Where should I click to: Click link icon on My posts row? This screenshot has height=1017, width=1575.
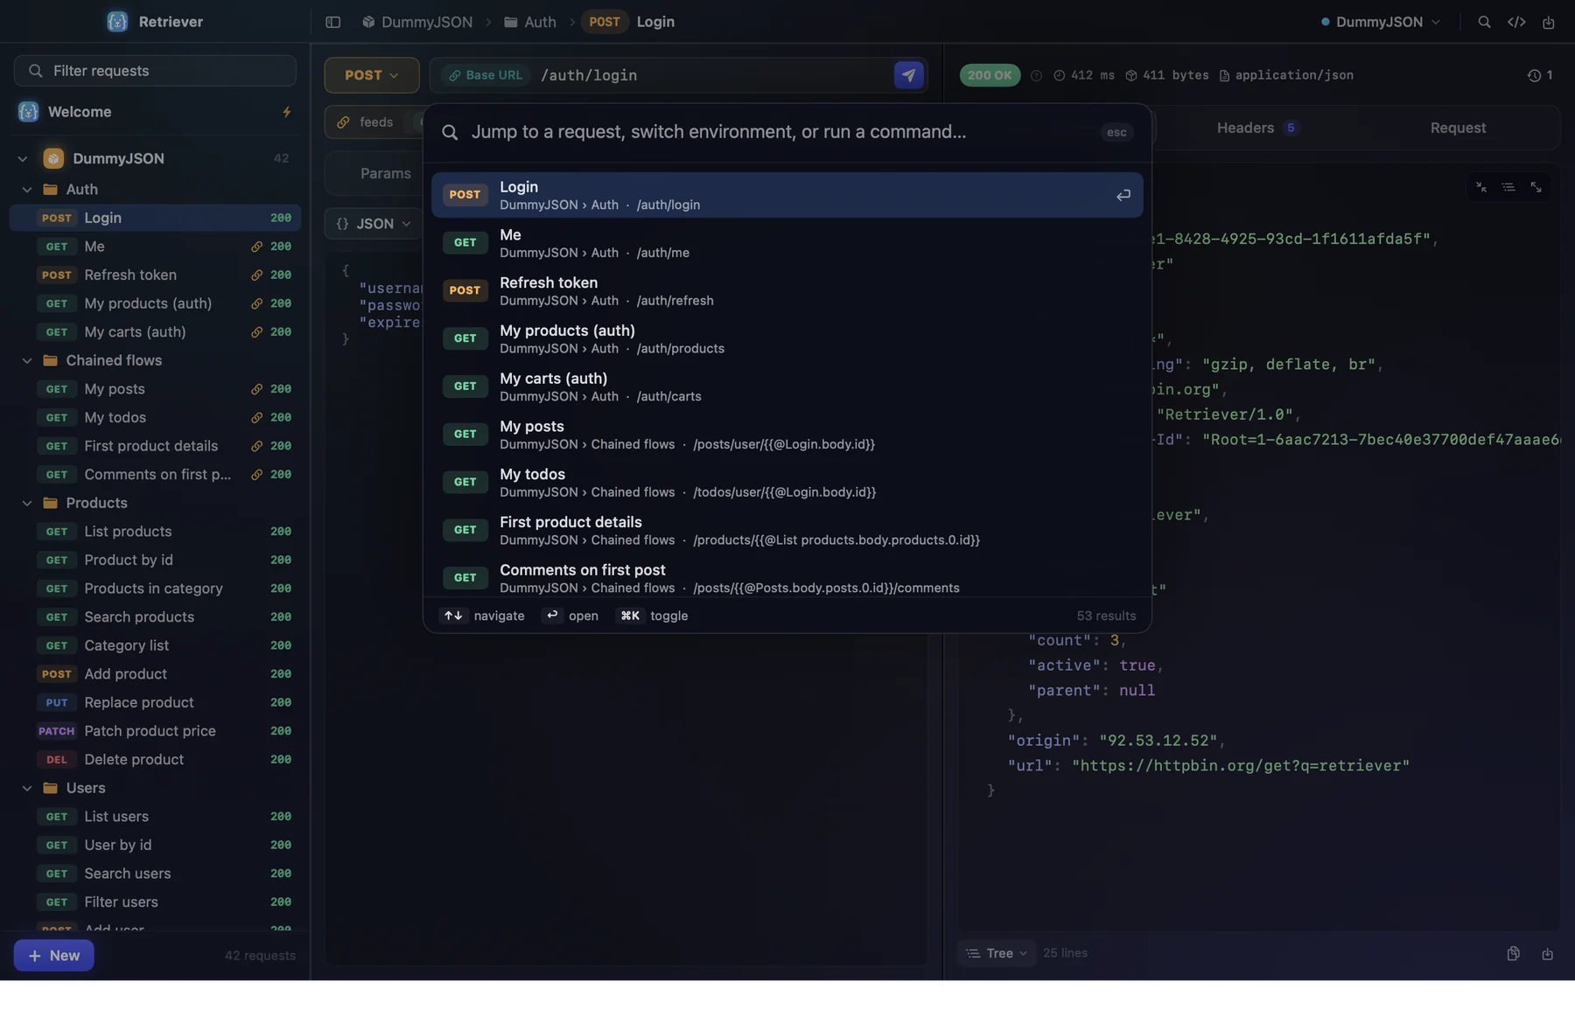(x=256, y=389)
